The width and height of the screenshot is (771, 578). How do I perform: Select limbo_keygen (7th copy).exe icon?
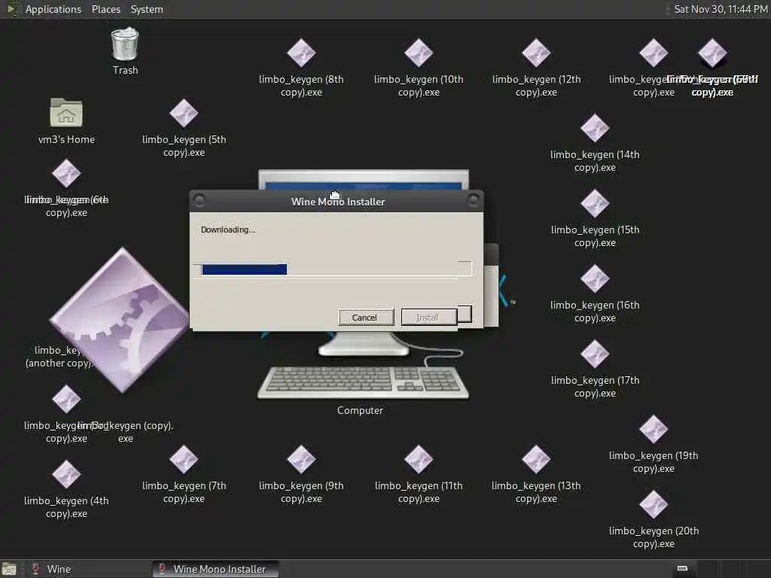(x=184, y=459)
